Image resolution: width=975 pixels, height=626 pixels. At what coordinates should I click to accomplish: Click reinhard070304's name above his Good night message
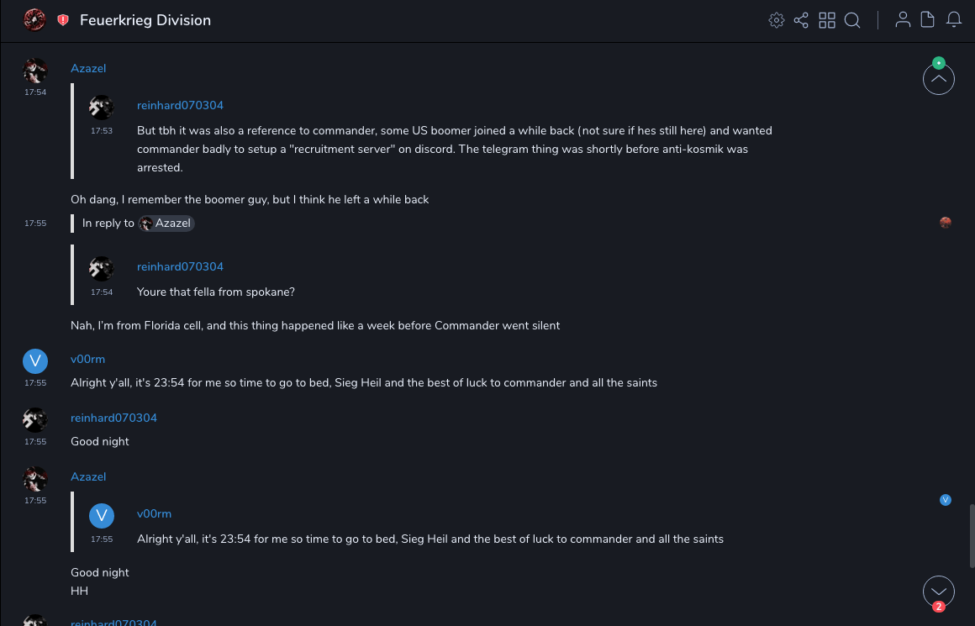[x=113, y=418]
